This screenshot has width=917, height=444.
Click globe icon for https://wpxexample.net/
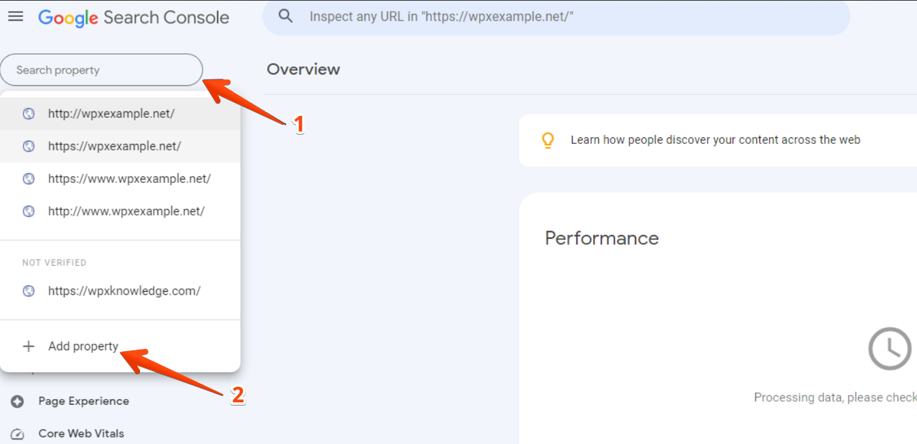coord(29,146)
